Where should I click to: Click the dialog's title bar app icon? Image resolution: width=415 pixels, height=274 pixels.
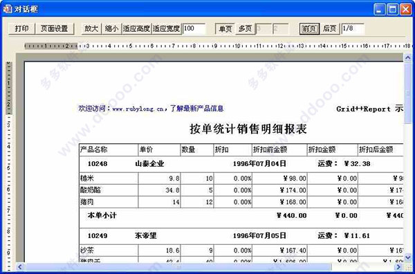[8, 9]
